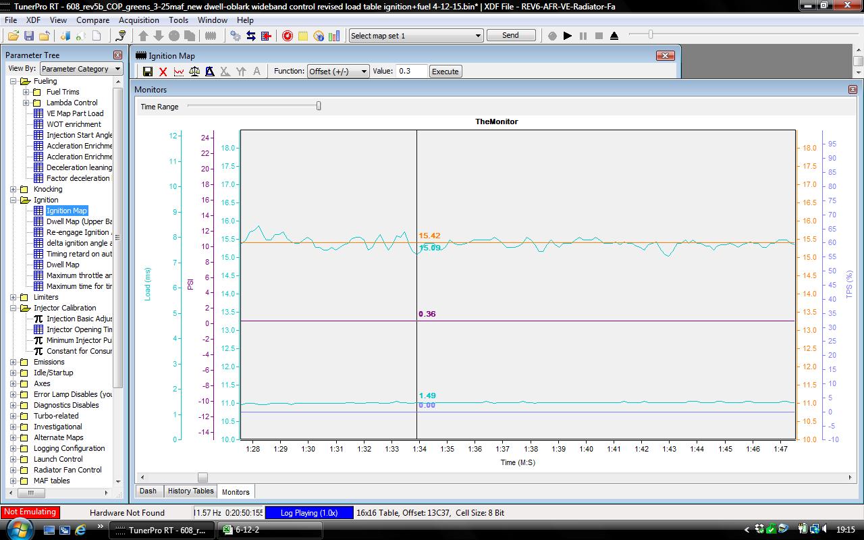Click the grey download arrow icon
The width and height of the screenshot is (864, 540).
(159, 36)
